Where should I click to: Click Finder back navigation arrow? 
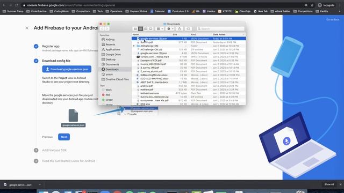click(x=102, y=28)
